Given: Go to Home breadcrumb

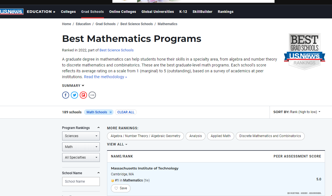Looking at the screenshot, I should 67,24.
